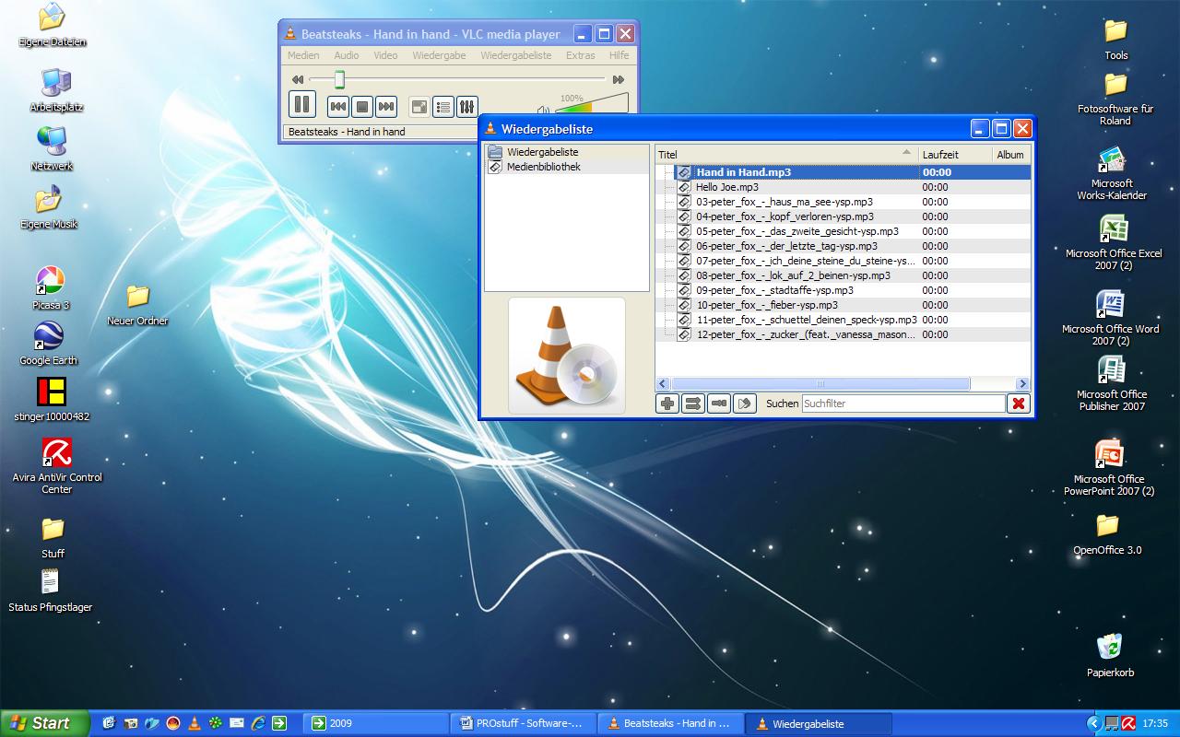1180x737 pixels.
Task: Click the Laufzeit column header
Action: click(940, 155)
